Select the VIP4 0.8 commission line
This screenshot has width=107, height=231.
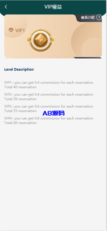pyautogui.click(x=49, y=118)
